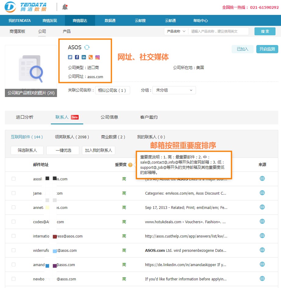This screenshot has height=288, width=281.
Task: Click source globe icon for internatio row
Action: [x=262, y=236]
